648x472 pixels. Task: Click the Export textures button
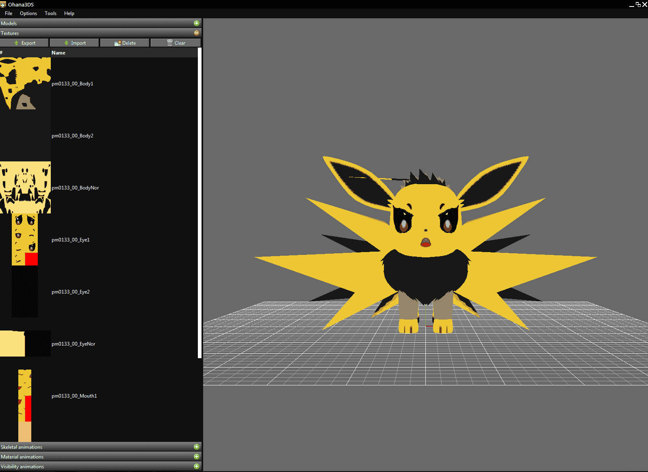click(x=24, y=43)
